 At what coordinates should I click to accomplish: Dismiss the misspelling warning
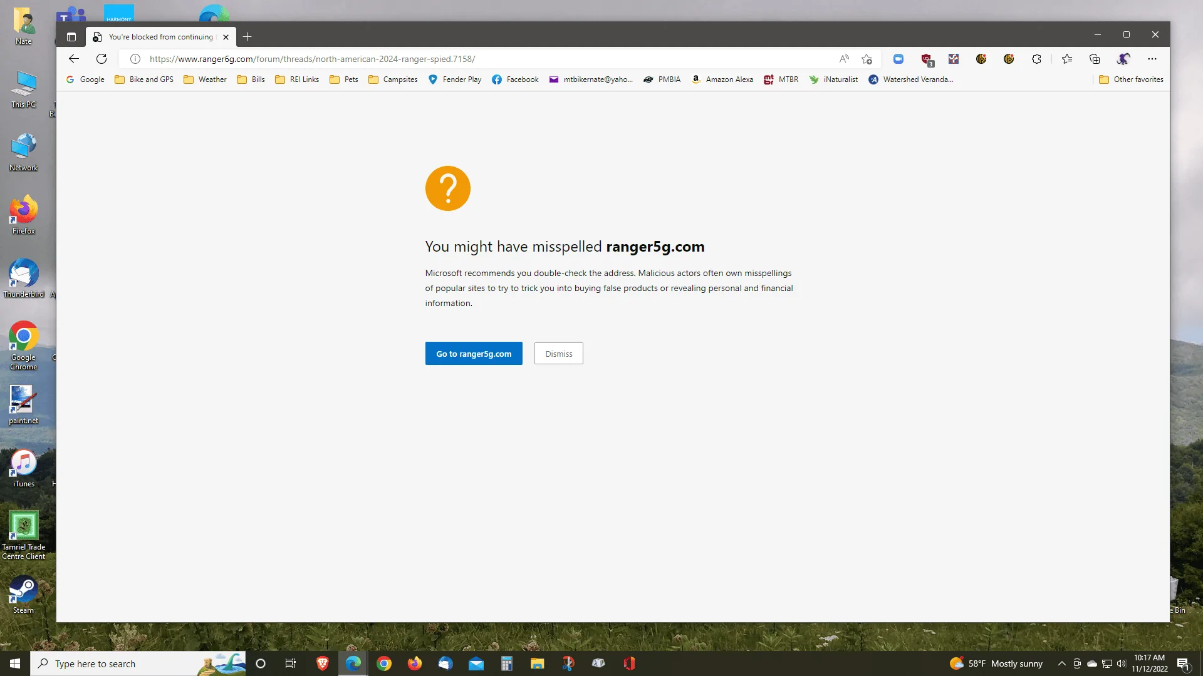[559, 354]
